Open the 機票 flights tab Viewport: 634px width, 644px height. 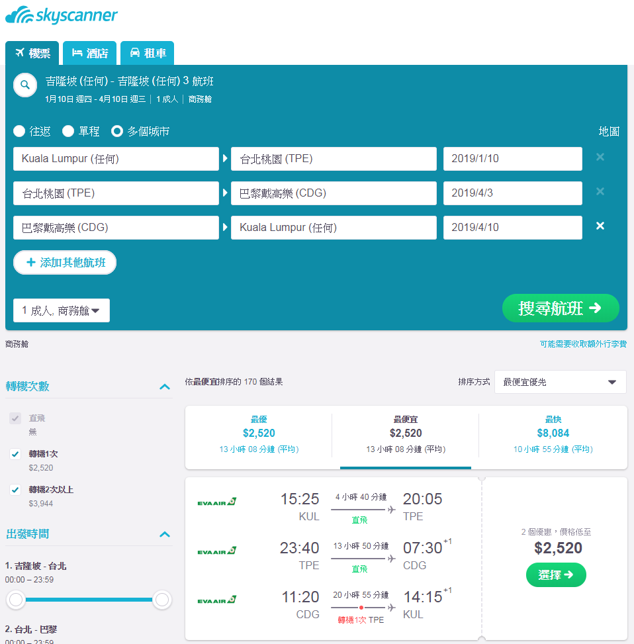32,53
